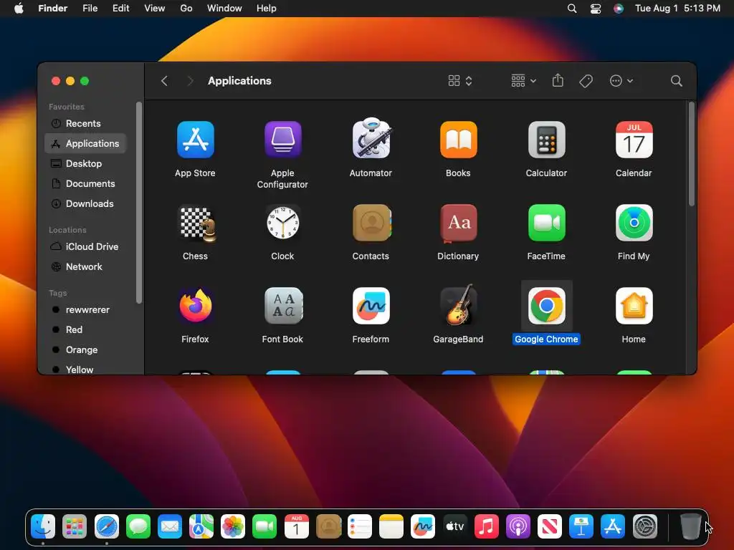This screenshot has width=734, height=550.
Task: Select the Dictionary app icon
Action: tap(459, 223)
